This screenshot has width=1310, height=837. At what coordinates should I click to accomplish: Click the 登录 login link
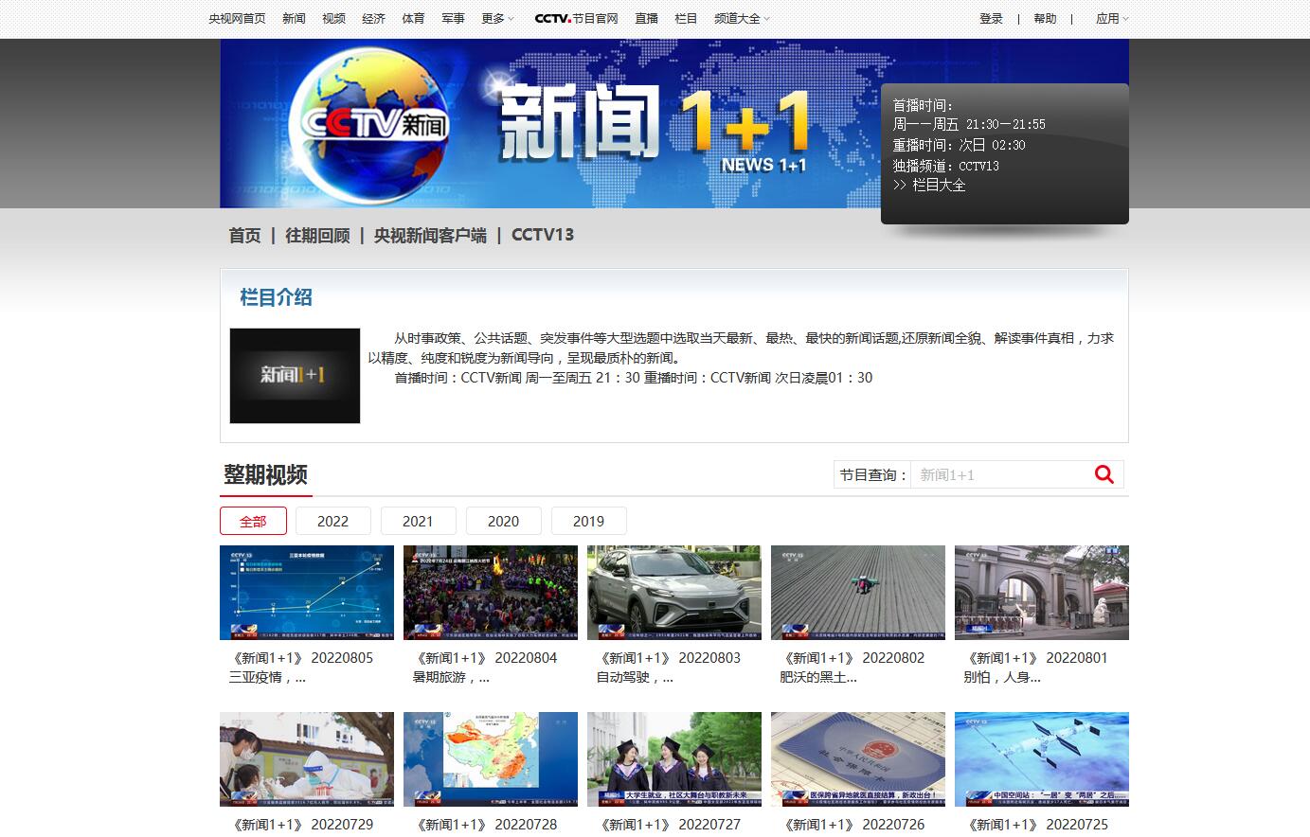(x=991, y=19)
